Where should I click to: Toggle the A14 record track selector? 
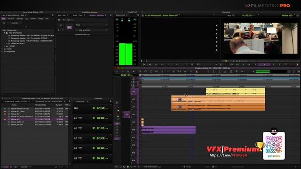(x=134, y=161)
